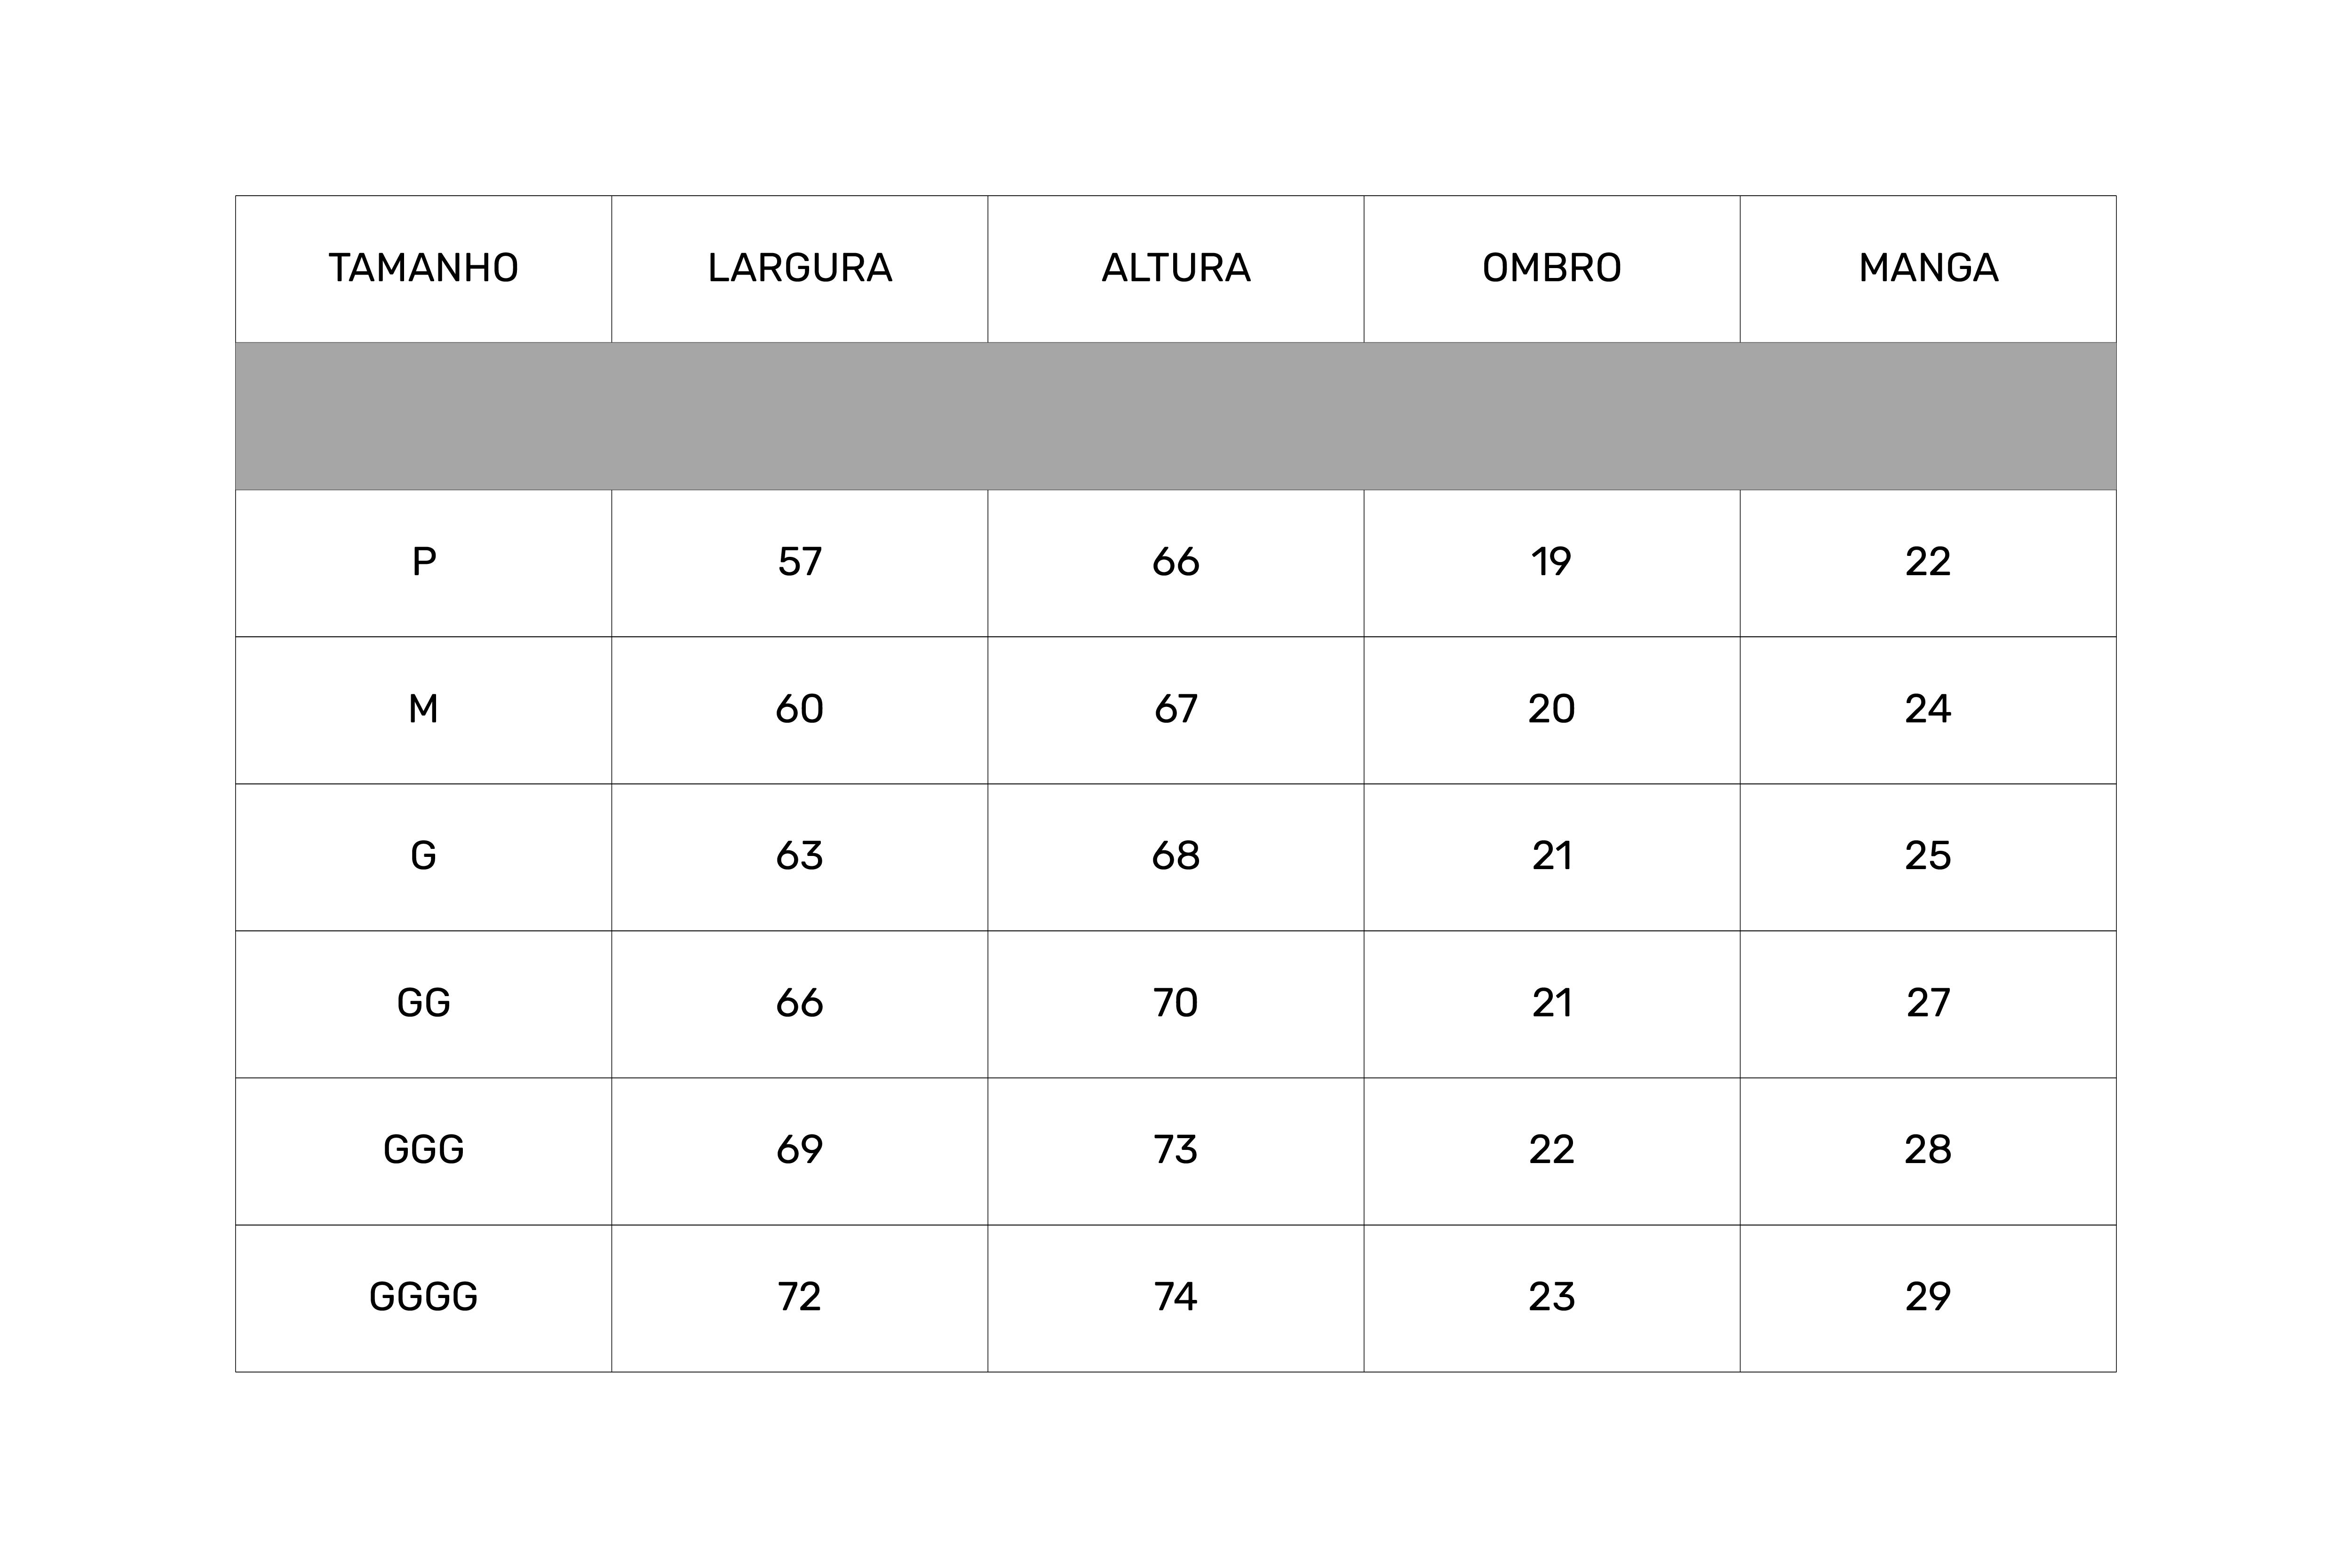Select shoulder value 19 for size P
Image resolution: width=2352 pixels, height=1568 pixels.
[1551, 562]
